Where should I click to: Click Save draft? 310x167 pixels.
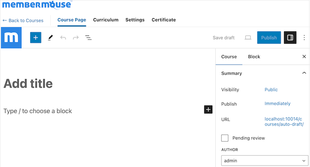coord(223,38)
